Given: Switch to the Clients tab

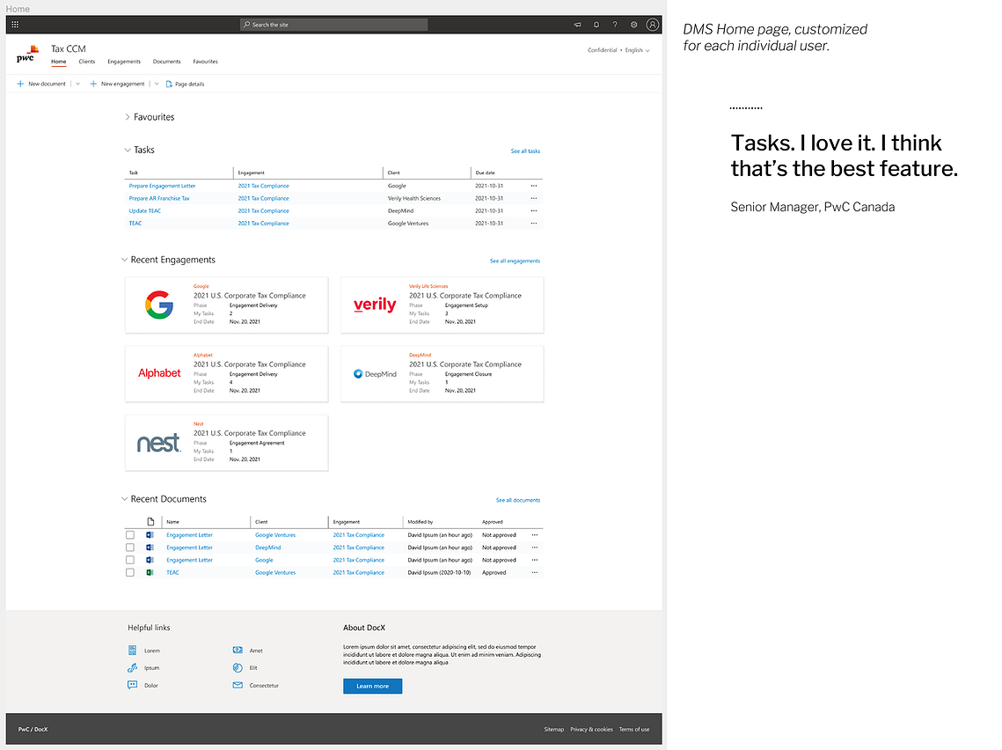Looking at the screenshot, I should [87, 62].
